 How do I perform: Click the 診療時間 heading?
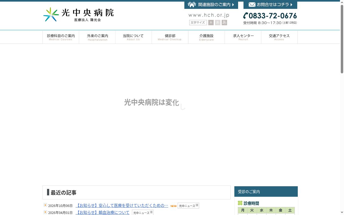pyautogui.click(x=251, y=203)
